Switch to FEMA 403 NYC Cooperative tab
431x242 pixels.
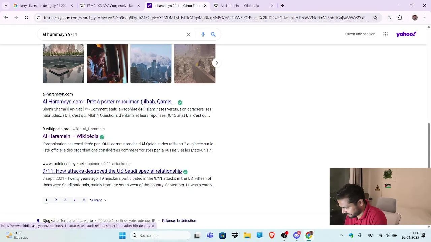(110, 6)
